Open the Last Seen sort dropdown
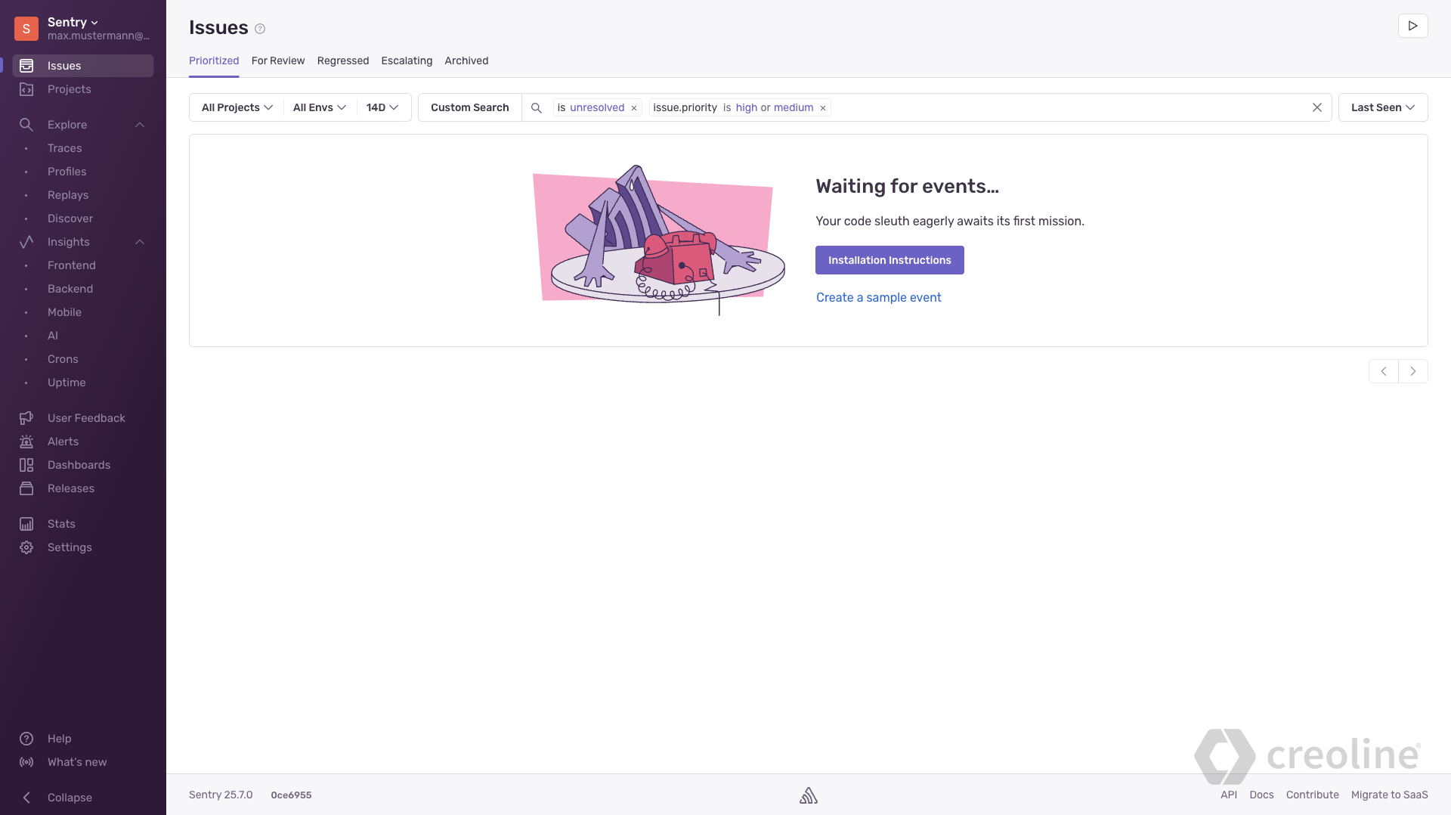The height and width of the screenshot is (815, 1451). click(x=1383, y=107)
